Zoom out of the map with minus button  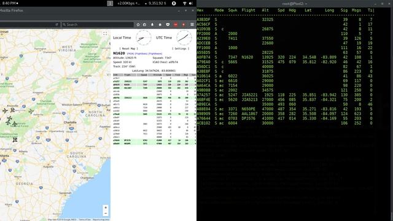coord(106,214)
